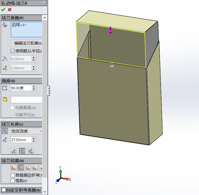Enable 等距 checkbox
This screenshot has height=195, width=199.
[13, 181]
